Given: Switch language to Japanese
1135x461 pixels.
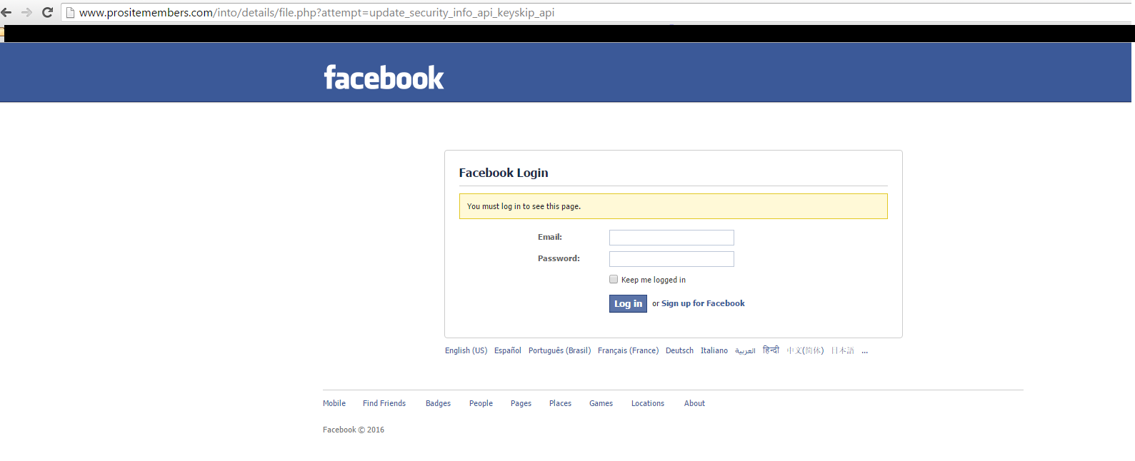Looking at the screenshot, I should (x=842, y=350).
